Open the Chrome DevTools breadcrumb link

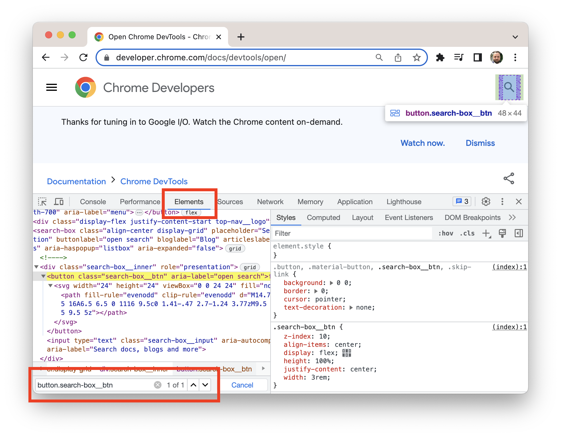click(x=154, y=181)
